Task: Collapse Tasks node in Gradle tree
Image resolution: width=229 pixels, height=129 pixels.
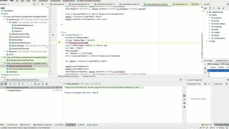Action: tap(207, 15)
